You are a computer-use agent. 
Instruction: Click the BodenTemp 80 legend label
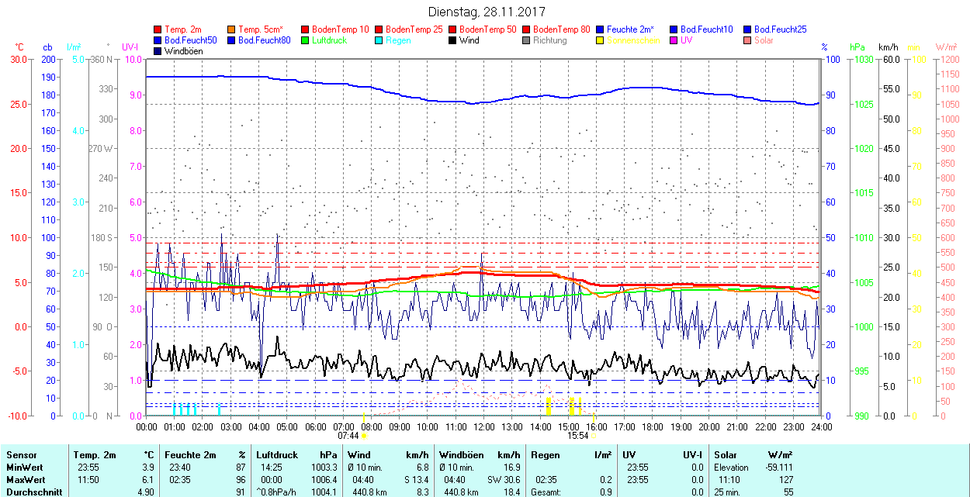562,29
